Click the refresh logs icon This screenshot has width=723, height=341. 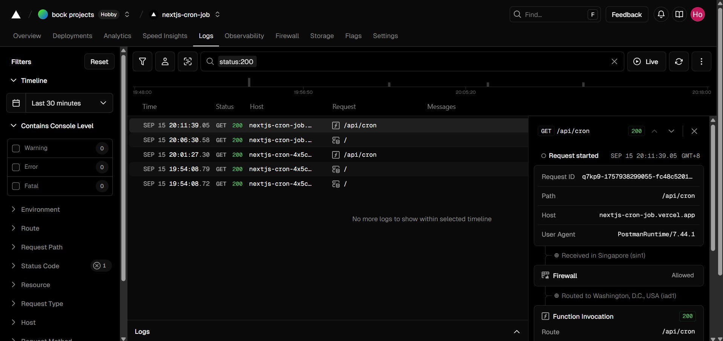pos(679,61)
